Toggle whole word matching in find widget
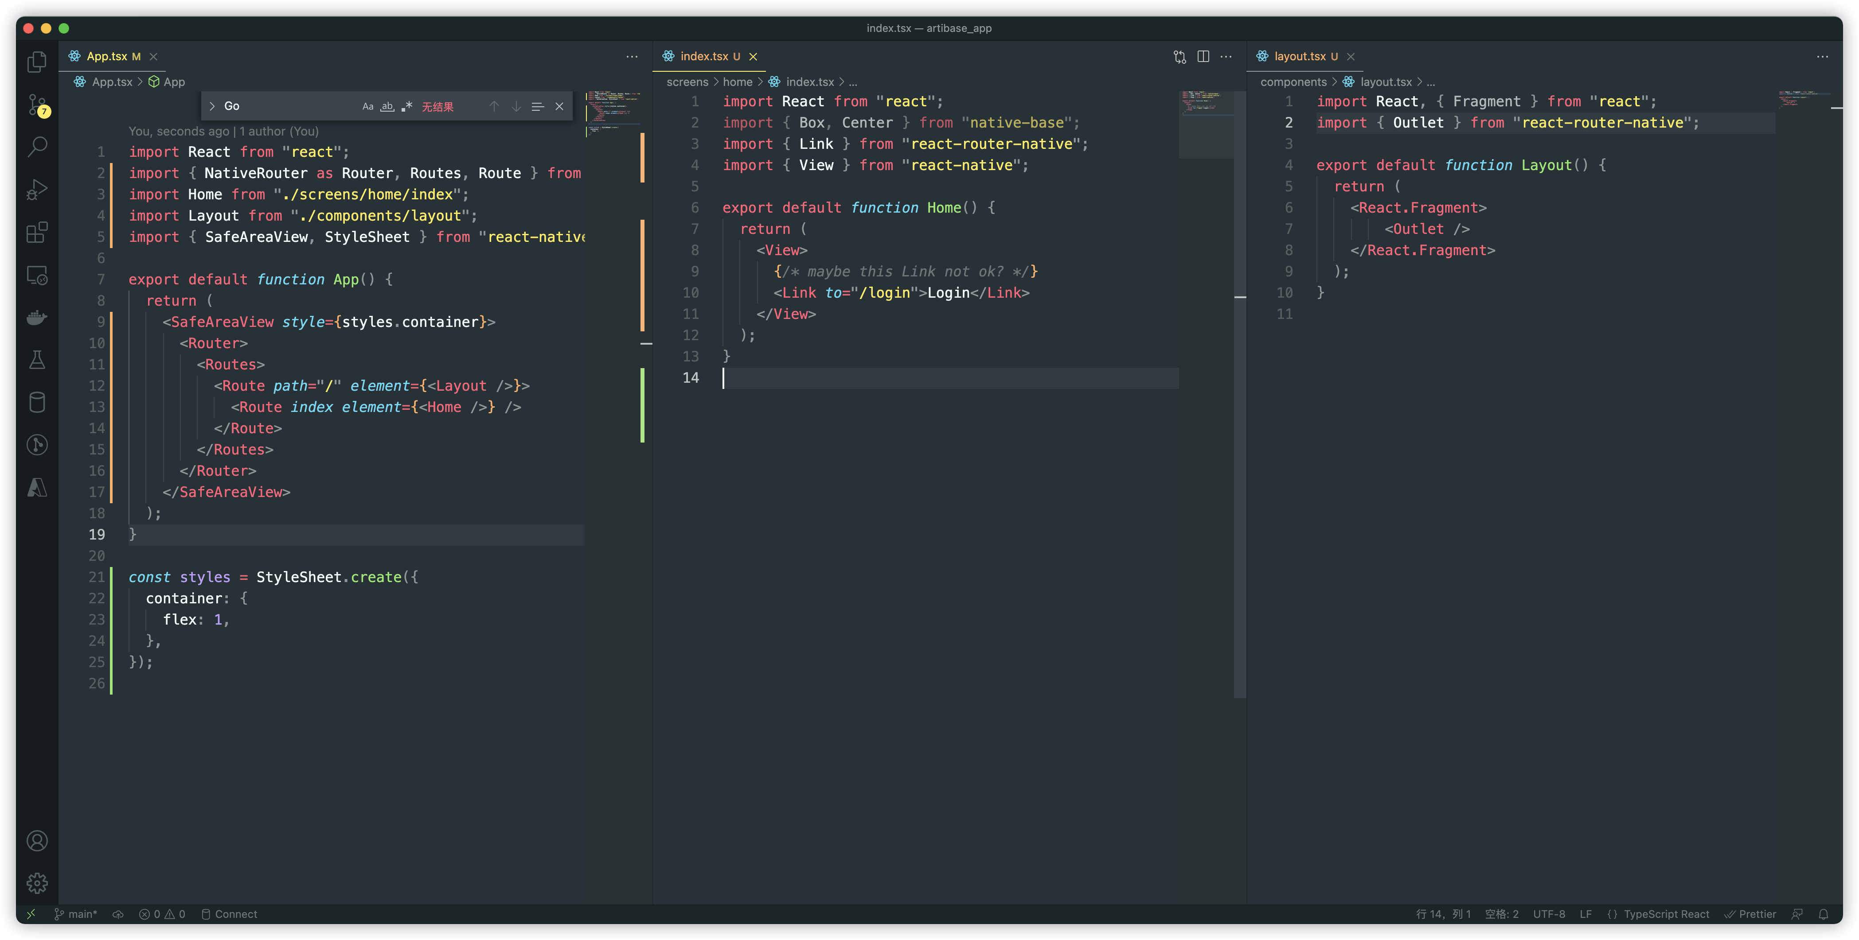 387,106
